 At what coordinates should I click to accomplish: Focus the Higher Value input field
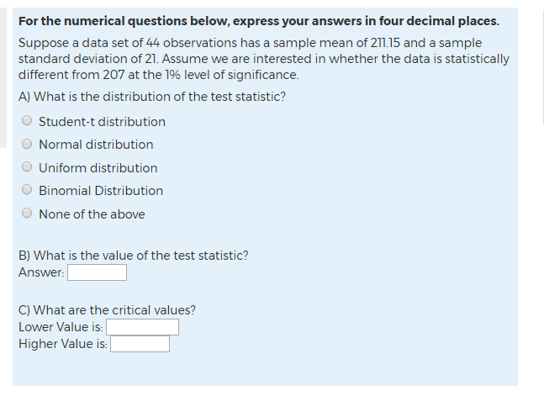click(140, 344)
